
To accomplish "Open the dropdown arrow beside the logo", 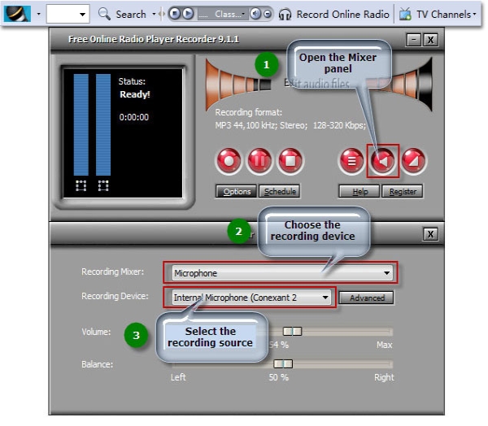I will click(x=38, y=14).
